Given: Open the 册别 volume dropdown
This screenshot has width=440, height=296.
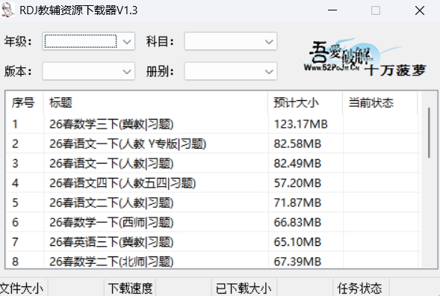Looking at the screenshot, I should coord(230,71).
